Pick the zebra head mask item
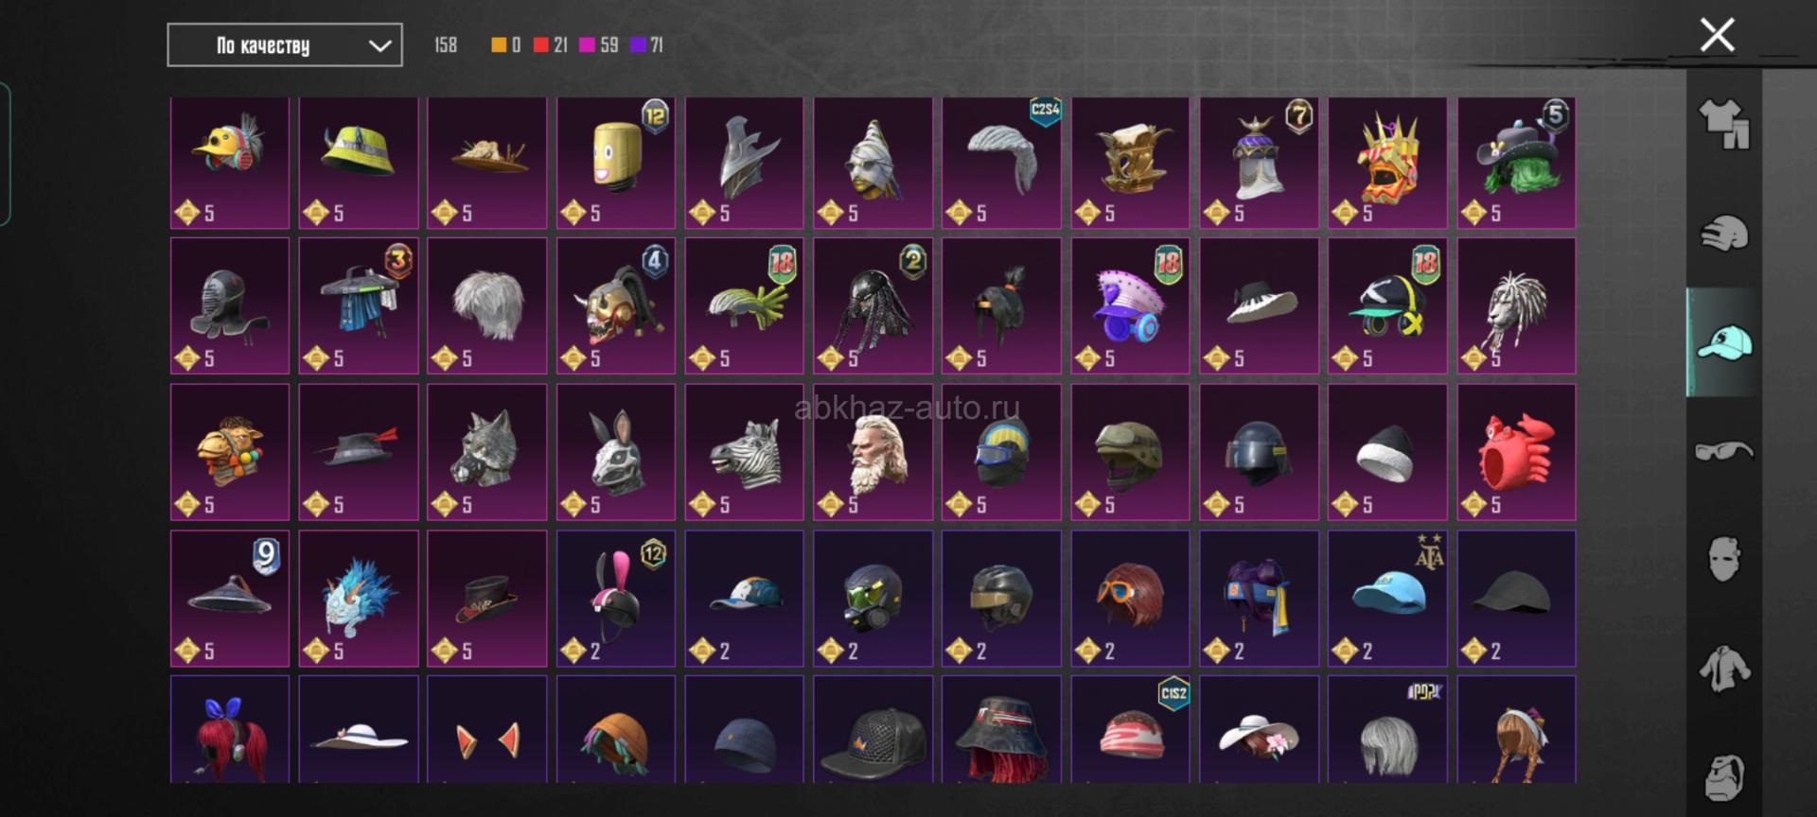The image size is (1817, 817). point(744,452)
